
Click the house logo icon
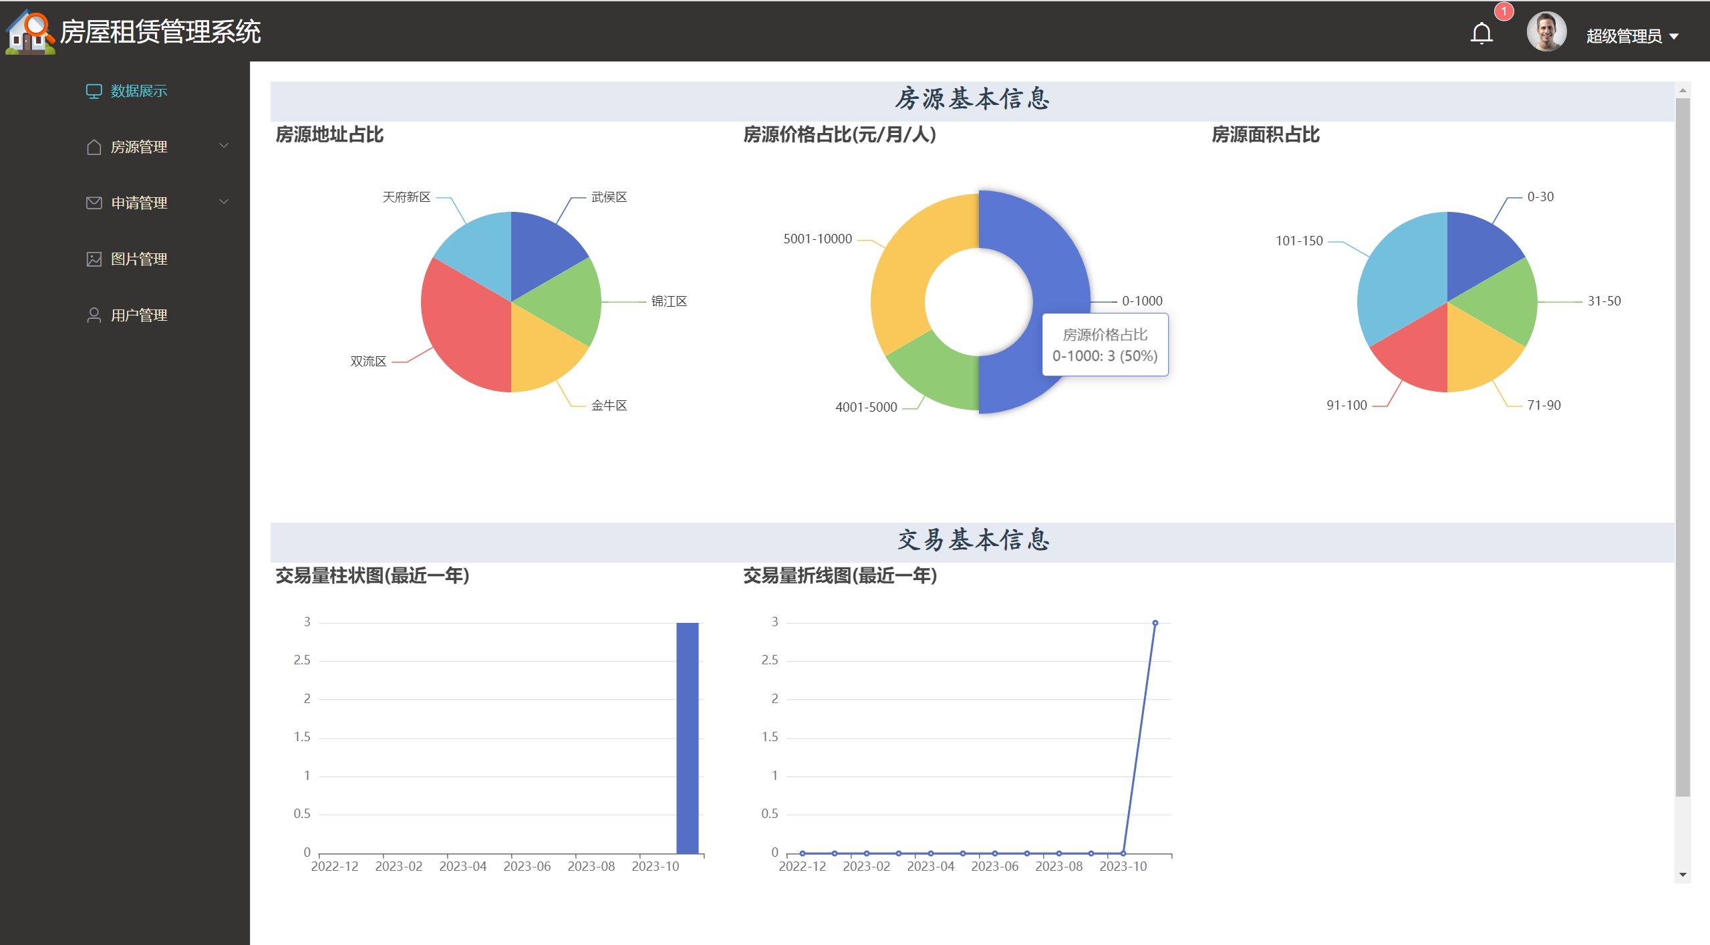coord(29,32)
